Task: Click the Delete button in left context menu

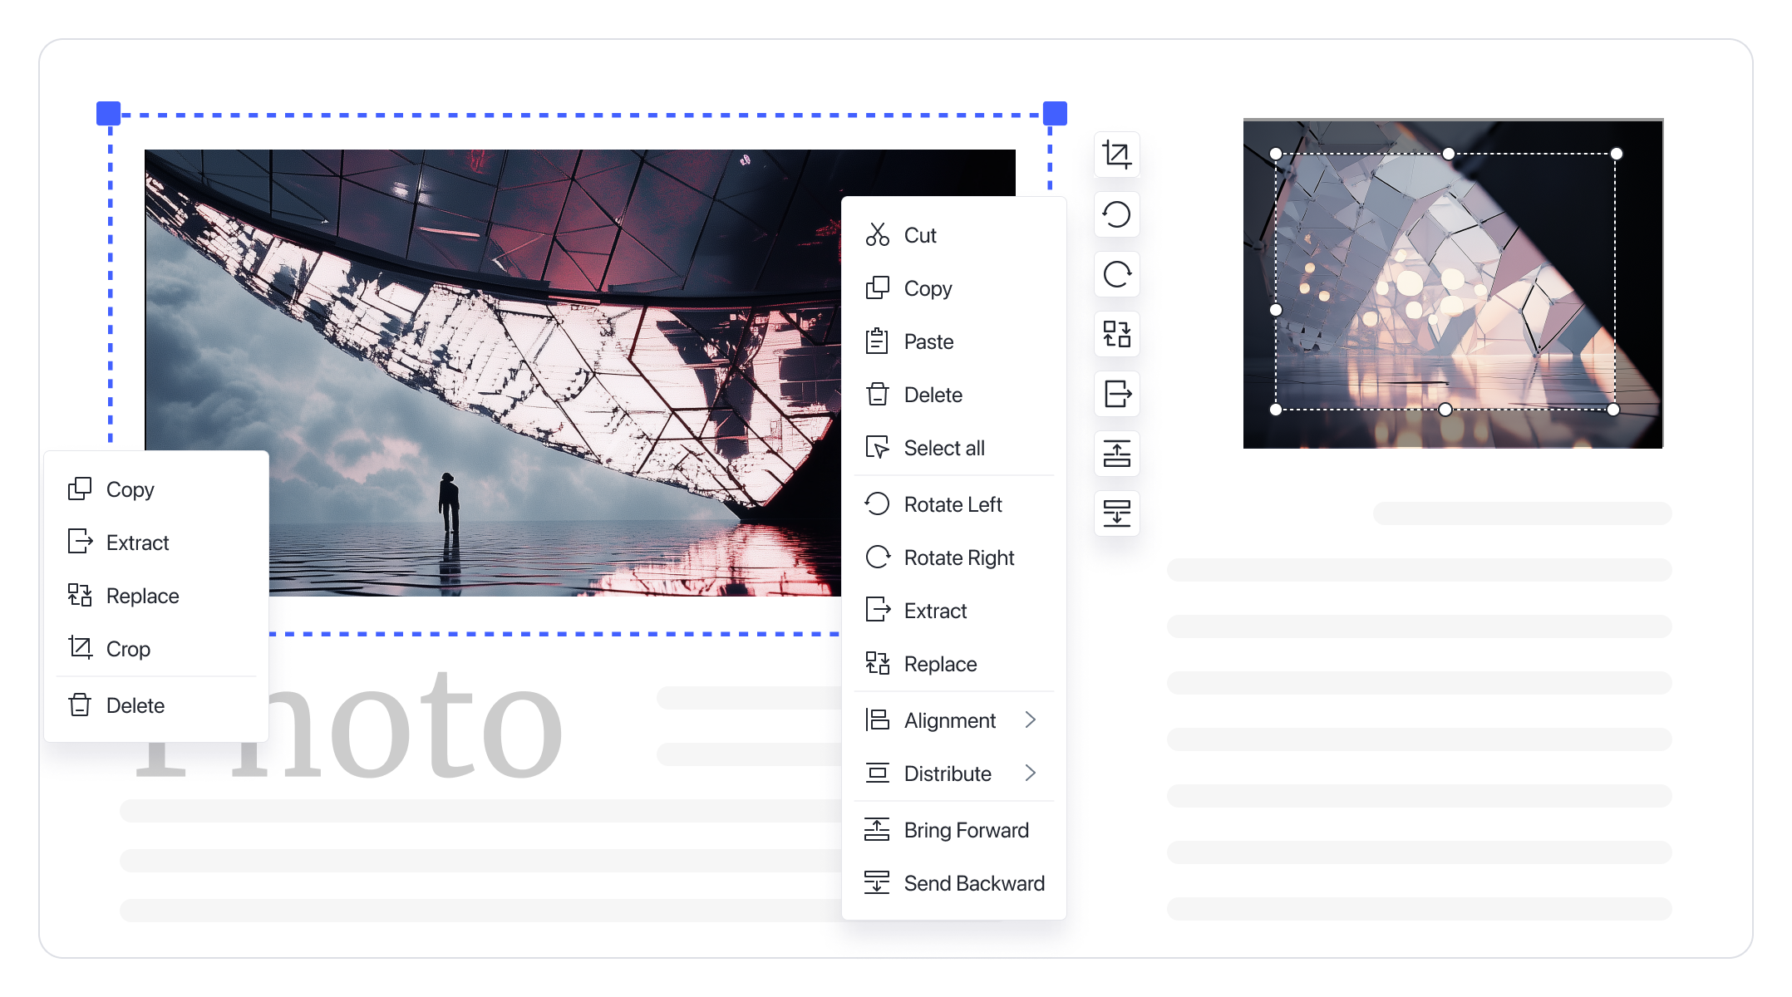Action: click(136, 705)
